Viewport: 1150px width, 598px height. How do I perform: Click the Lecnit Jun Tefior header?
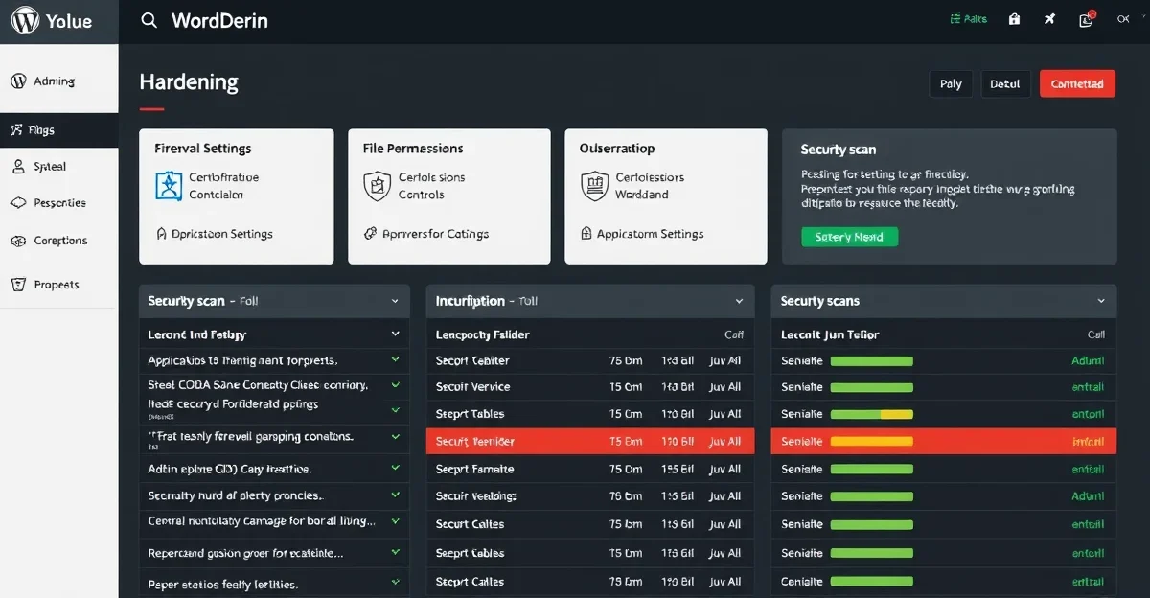(830, 334)
